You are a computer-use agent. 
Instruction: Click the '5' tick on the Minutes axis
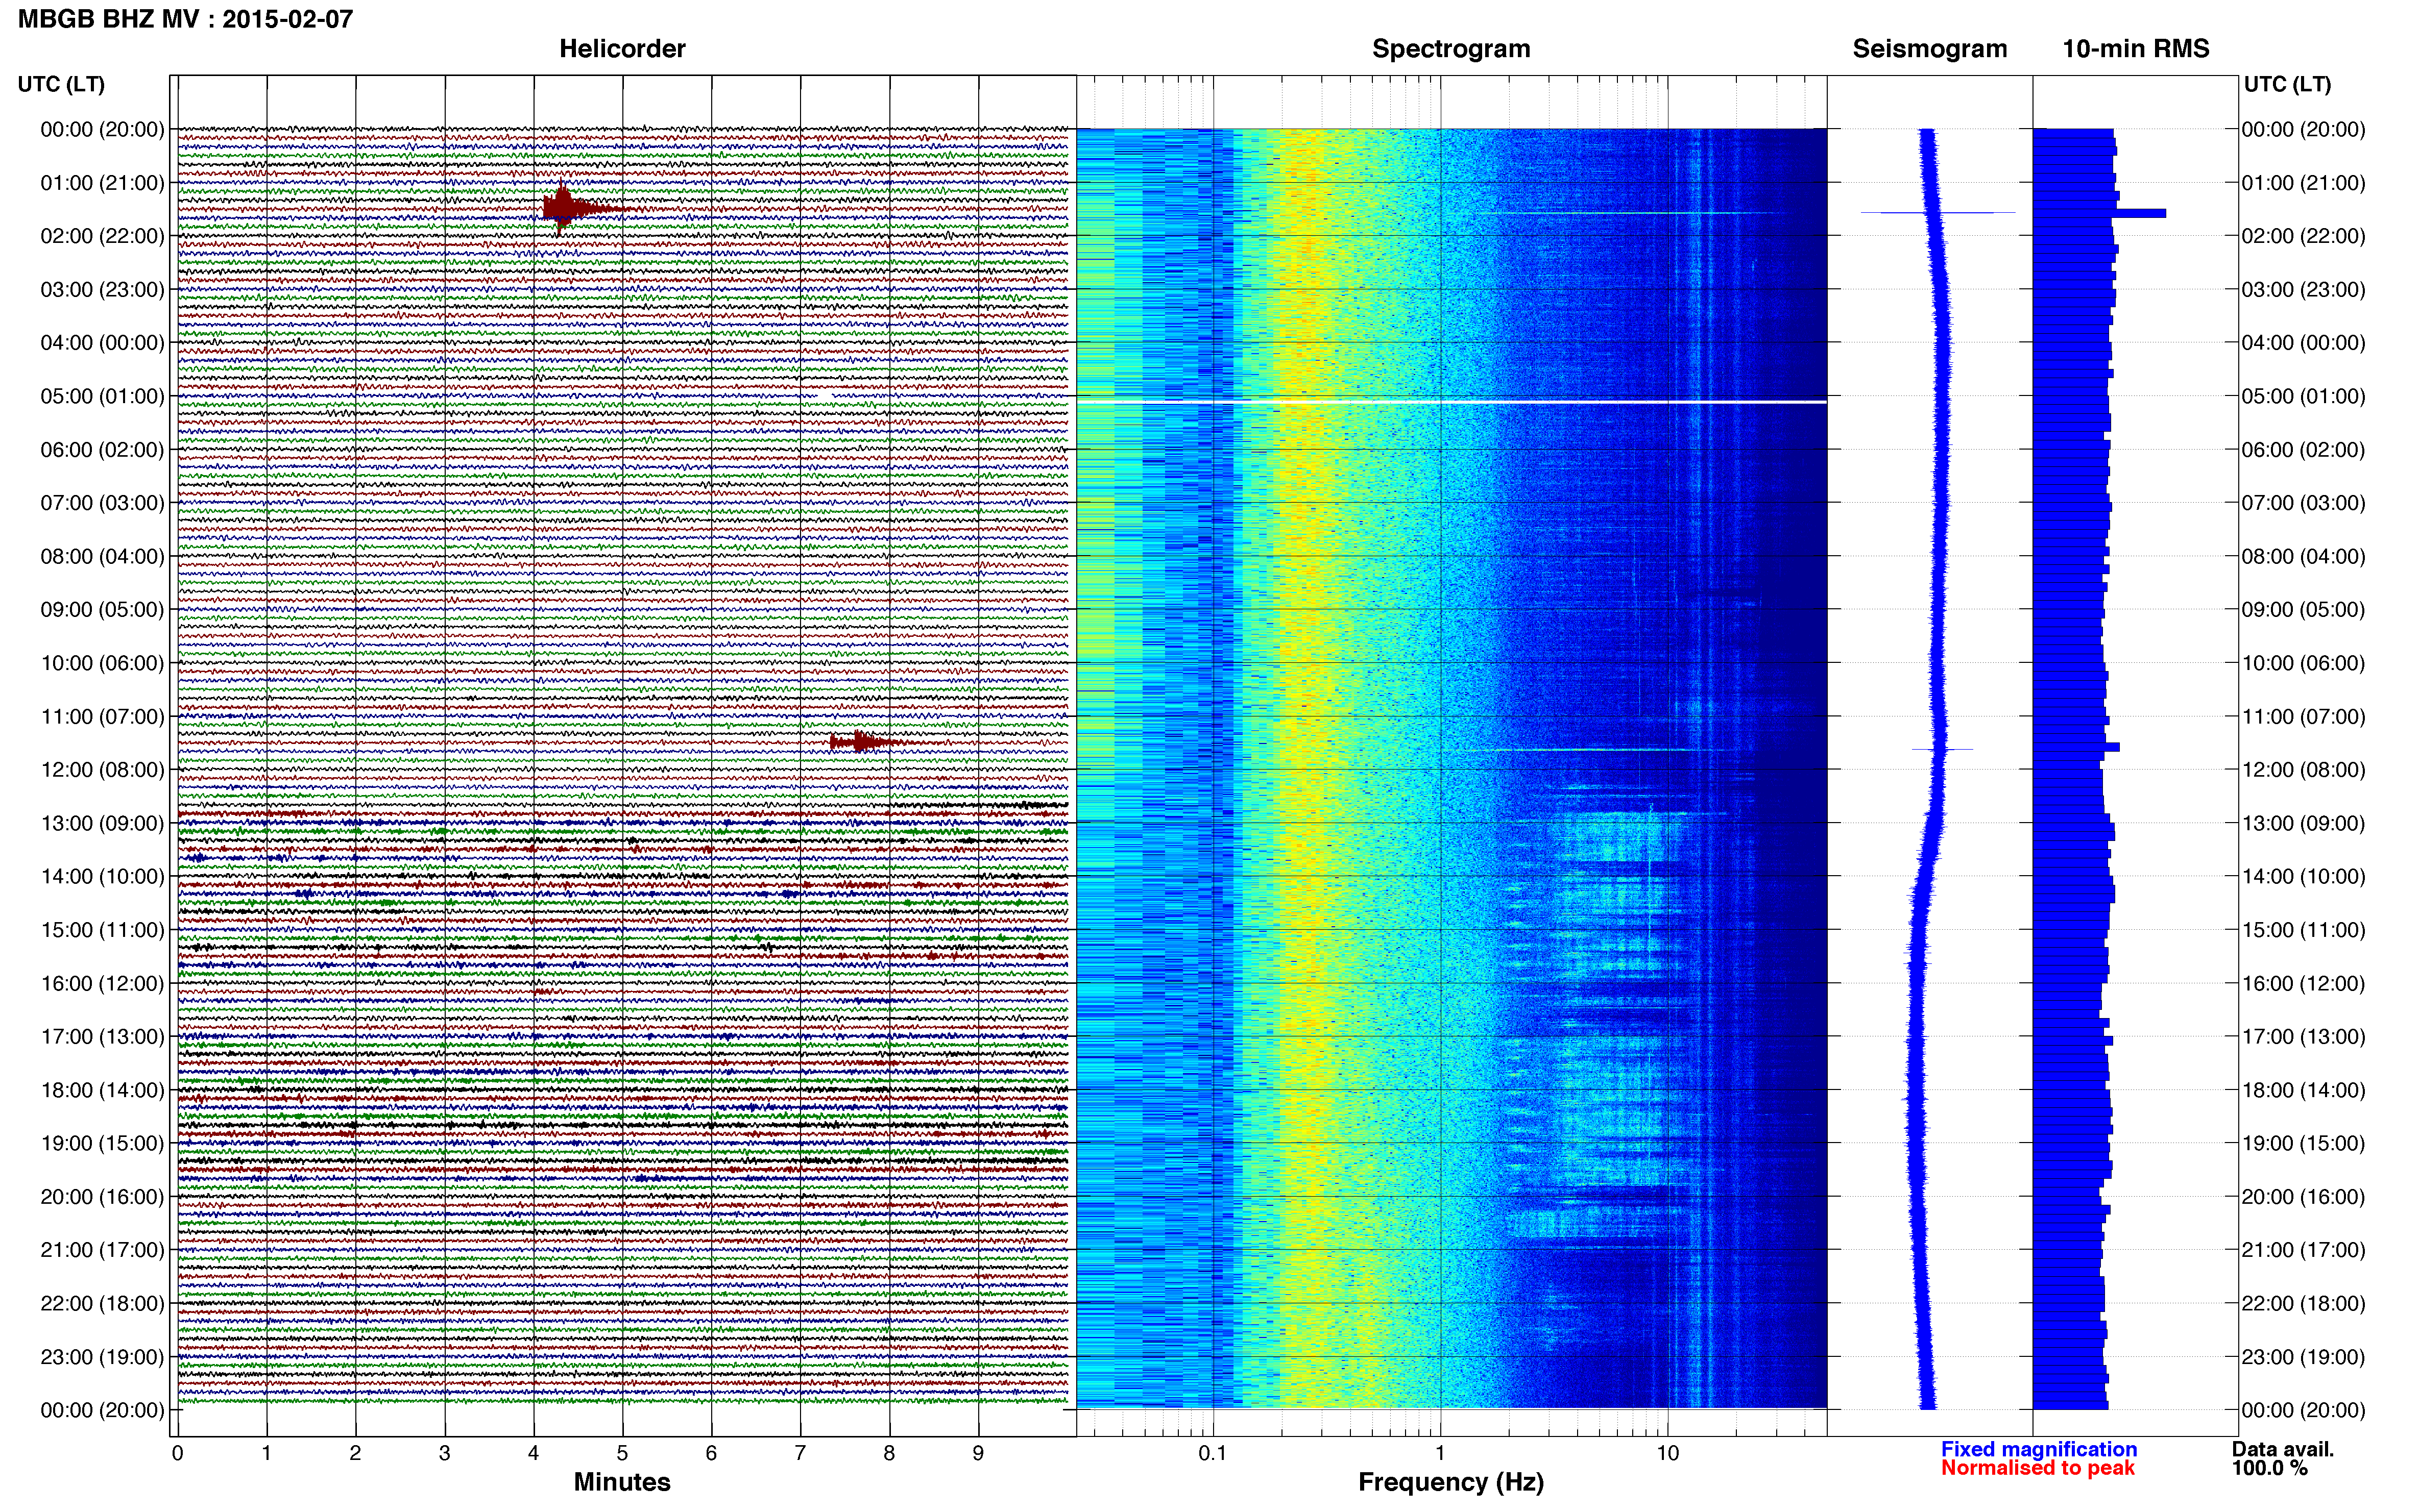[622, 1453]
